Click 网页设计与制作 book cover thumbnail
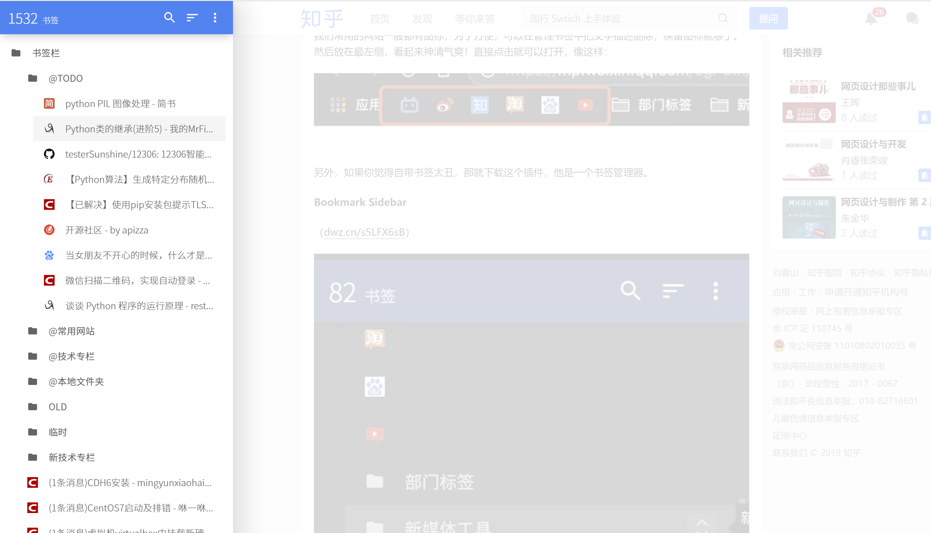Screen dimensions: 931x533 pos(809,217)
